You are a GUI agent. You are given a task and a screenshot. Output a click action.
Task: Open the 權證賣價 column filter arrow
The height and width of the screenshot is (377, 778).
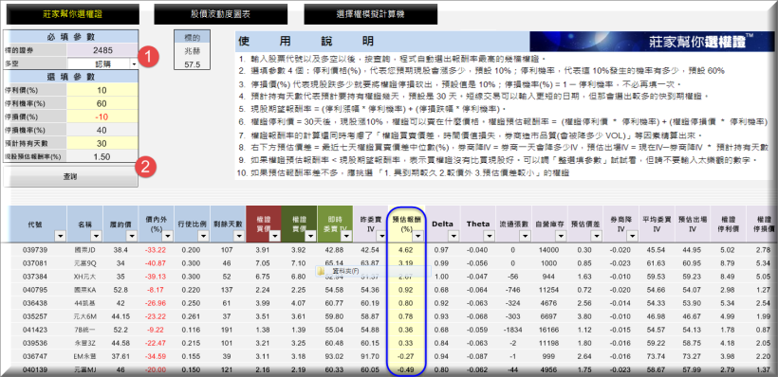311,237
